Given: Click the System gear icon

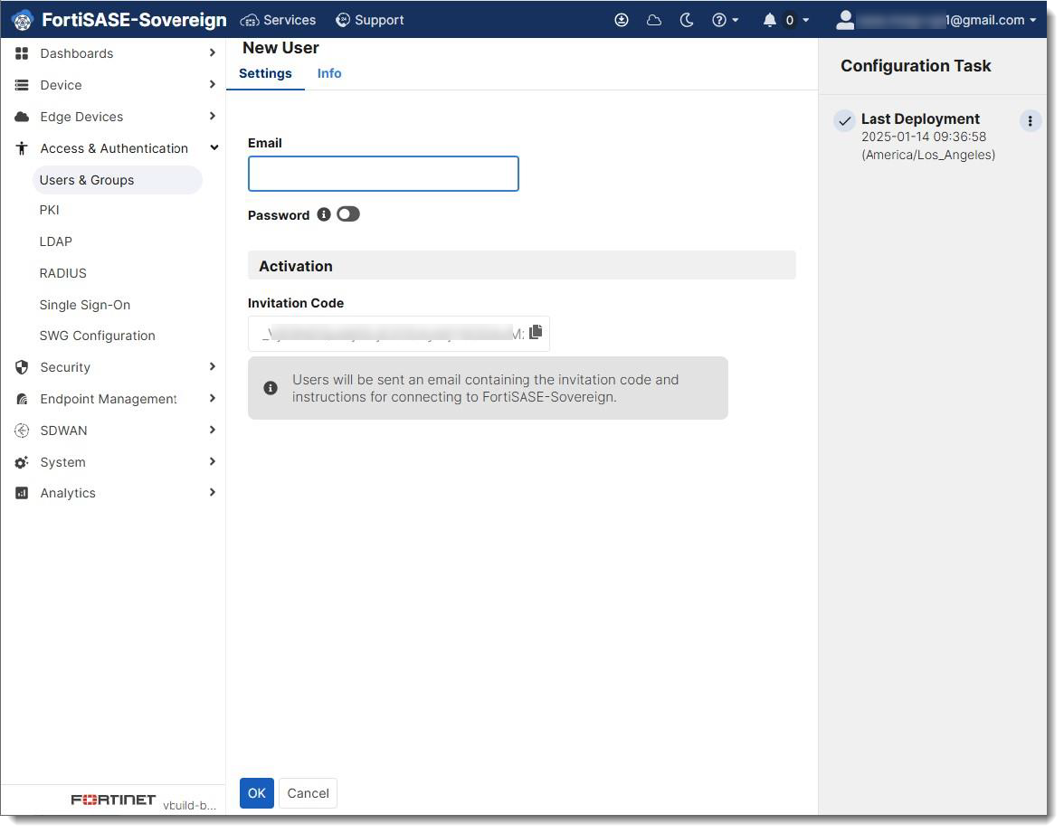Looking at the screenshot, I should point(22,463).
